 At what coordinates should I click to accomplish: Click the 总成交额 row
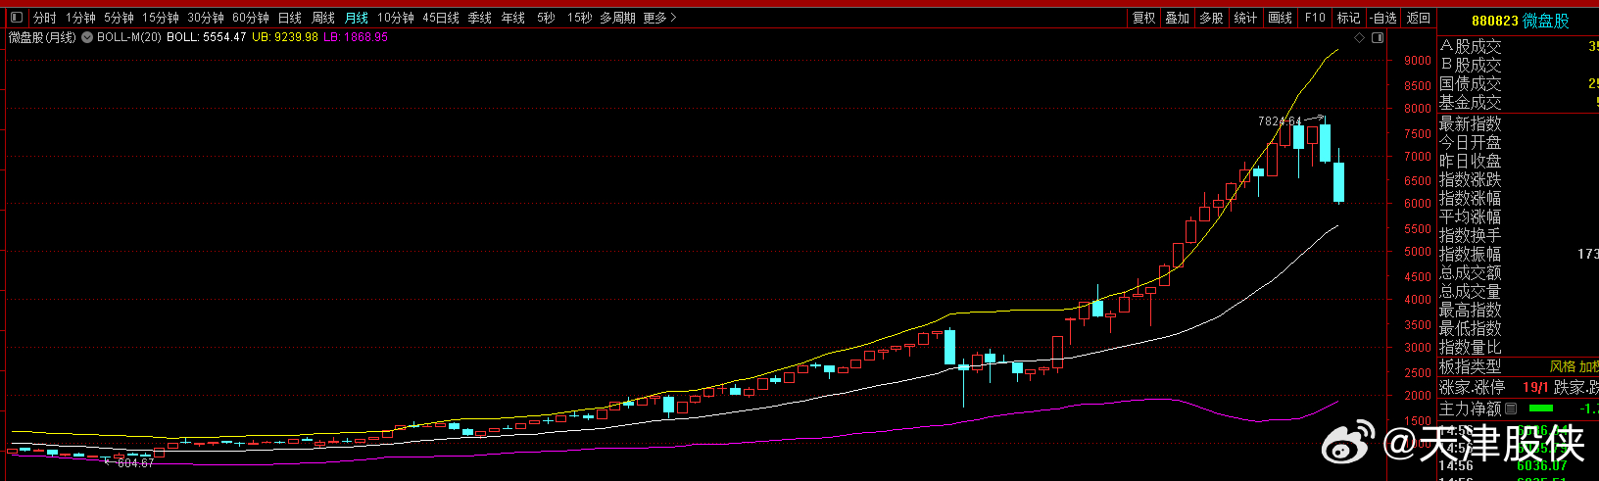coord(1519,272)
